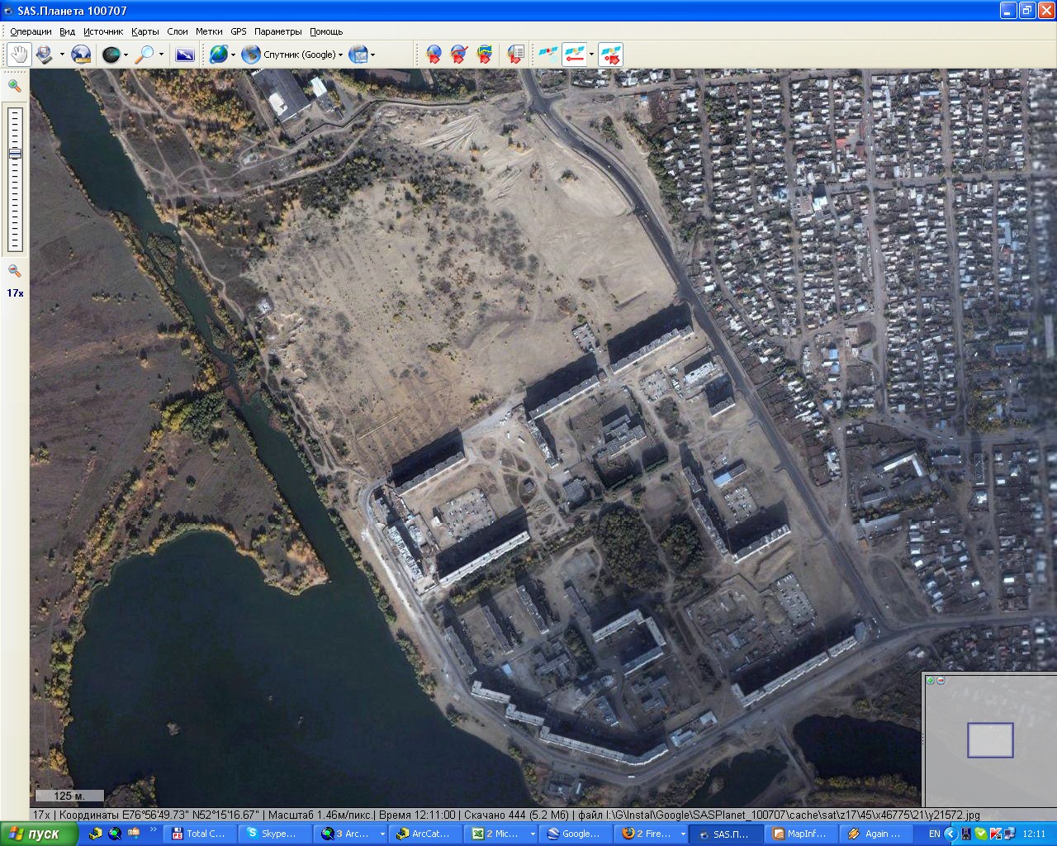This screenshot has width=1057, height=846.
Task: Select the hand pan tool
Action: 19,55
